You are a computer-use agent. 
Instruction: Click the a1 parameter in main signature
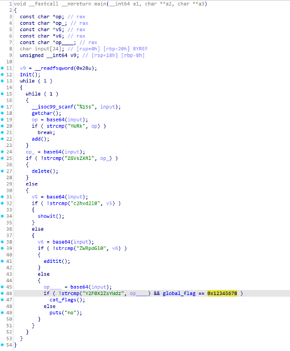coord(136,4)
